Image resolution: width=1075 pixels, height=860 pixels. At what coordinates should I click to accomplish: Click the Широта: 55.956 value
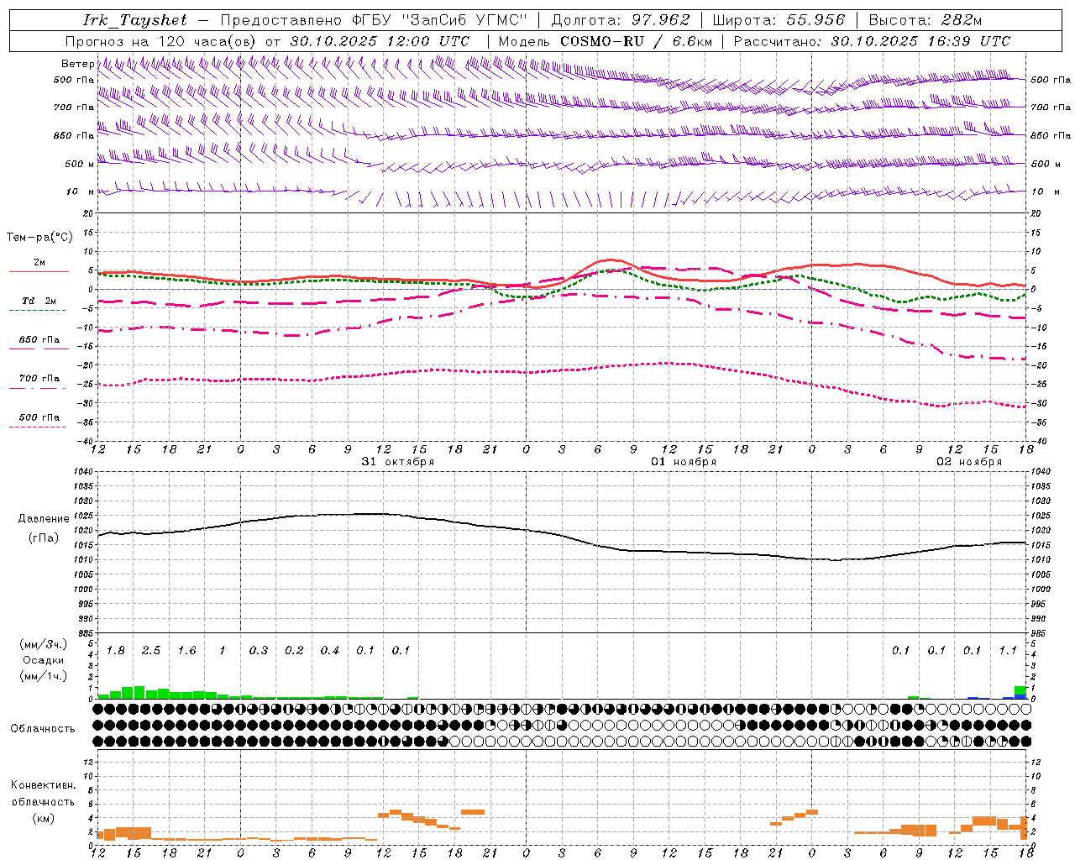tap(779, 20)
